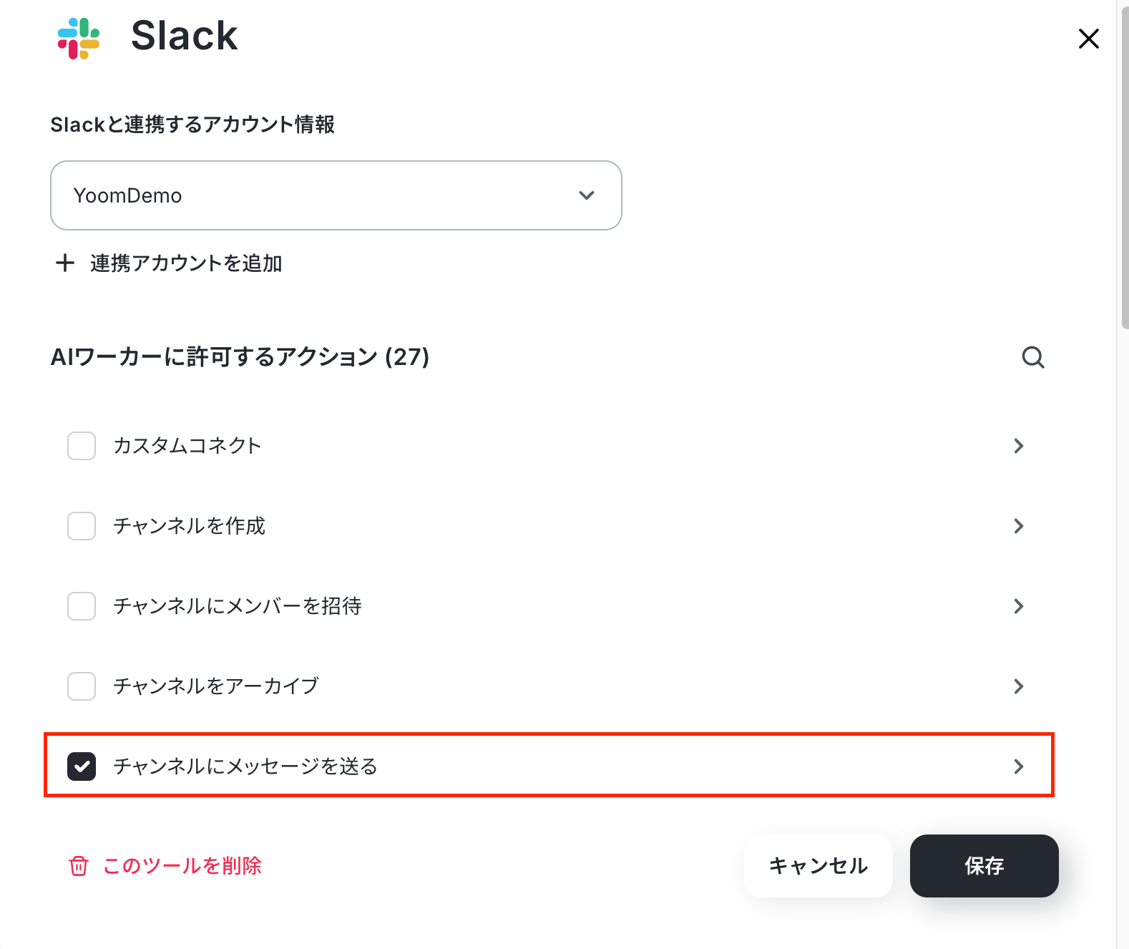Uncheck チャンネルにメッセージを送る checkbox

tap(82, 766)
